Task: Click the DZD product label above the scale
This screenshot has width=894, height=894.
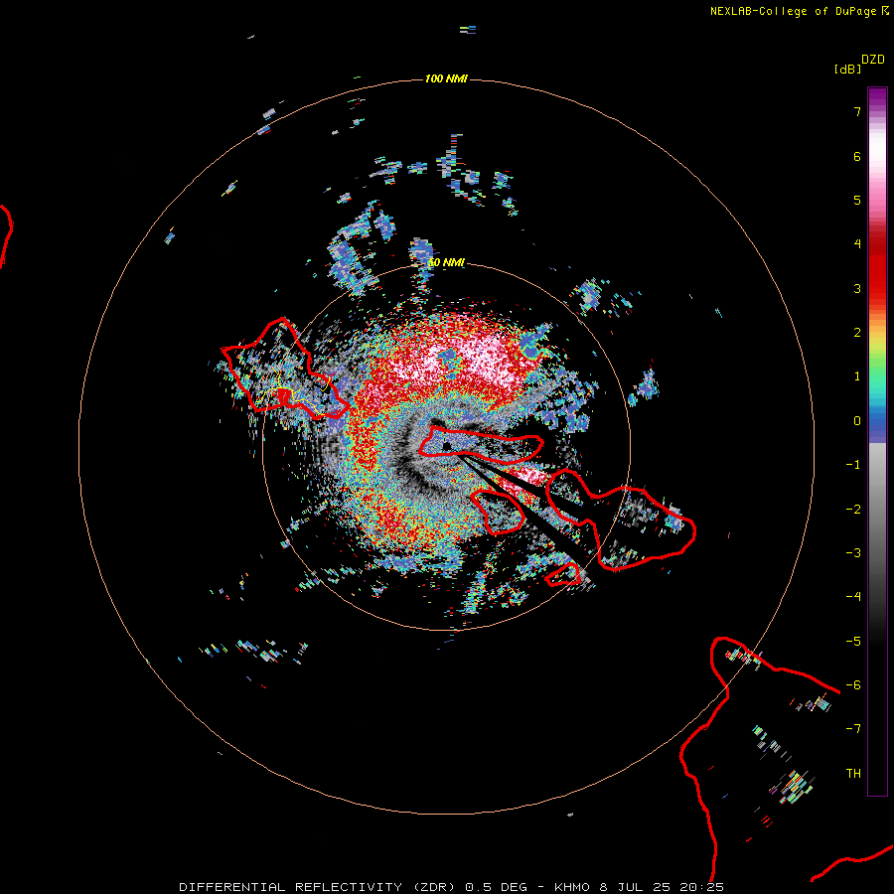Action: click(873, 60)
